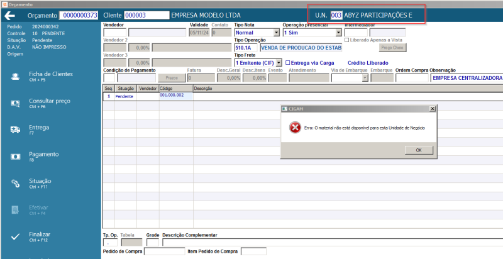
Task: Click the Consultar preço icon
Action: 15,103
